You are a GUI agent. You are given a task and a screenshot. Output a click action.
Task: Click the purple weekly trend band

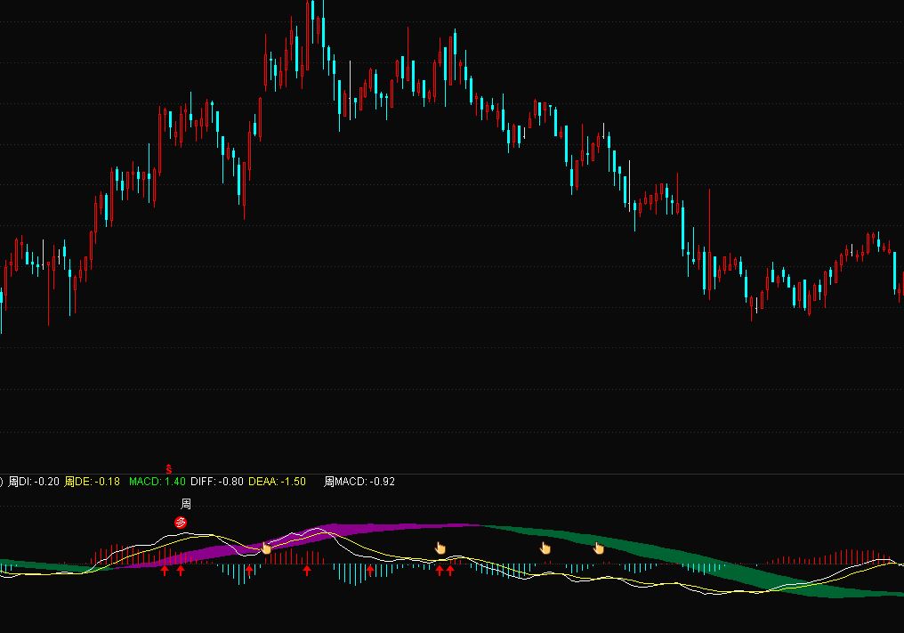(x=356, y=532)
